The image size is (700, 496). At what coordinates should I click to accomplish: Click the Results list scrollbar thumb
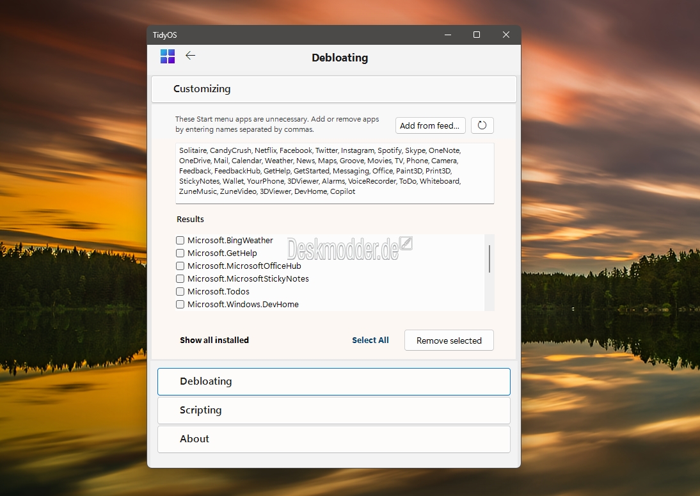[x=489, y=259]
